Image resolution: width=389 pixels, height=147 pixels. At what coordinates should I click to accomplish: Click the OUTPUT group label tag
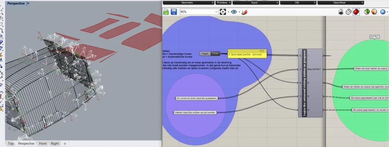click(374, 37)
